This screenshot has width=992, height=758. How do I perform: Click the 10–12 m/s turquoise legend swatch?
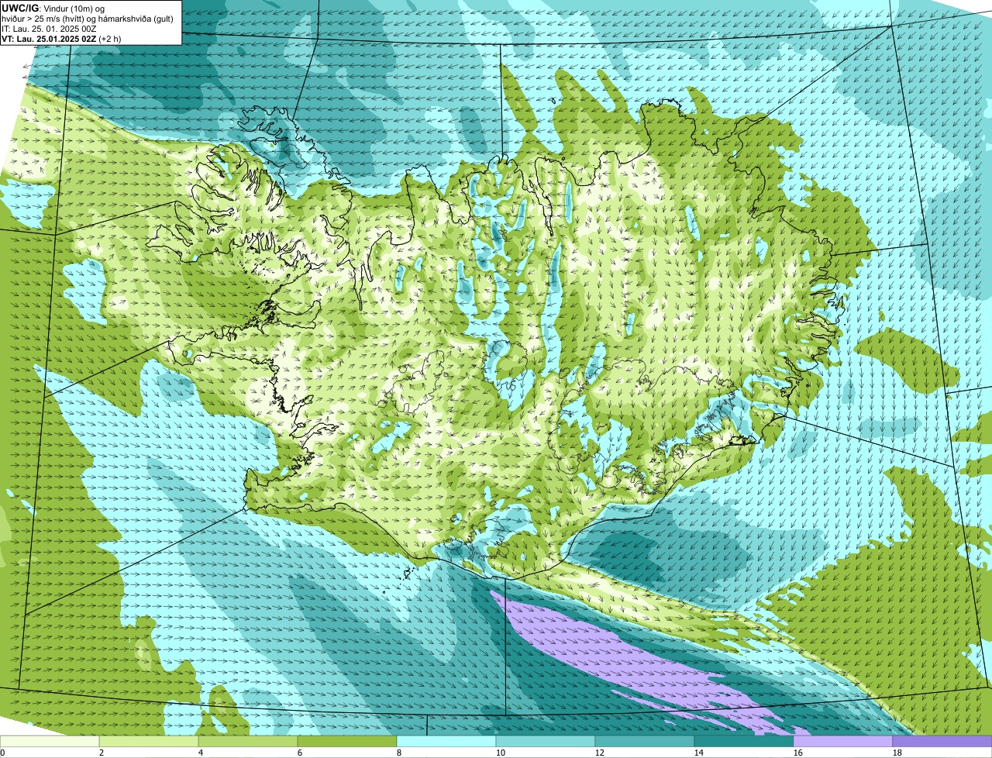click(x=546, y=741)
